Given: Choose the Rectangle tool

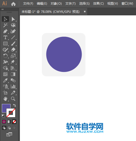Looking at the screenshot, I should (5, 44).
